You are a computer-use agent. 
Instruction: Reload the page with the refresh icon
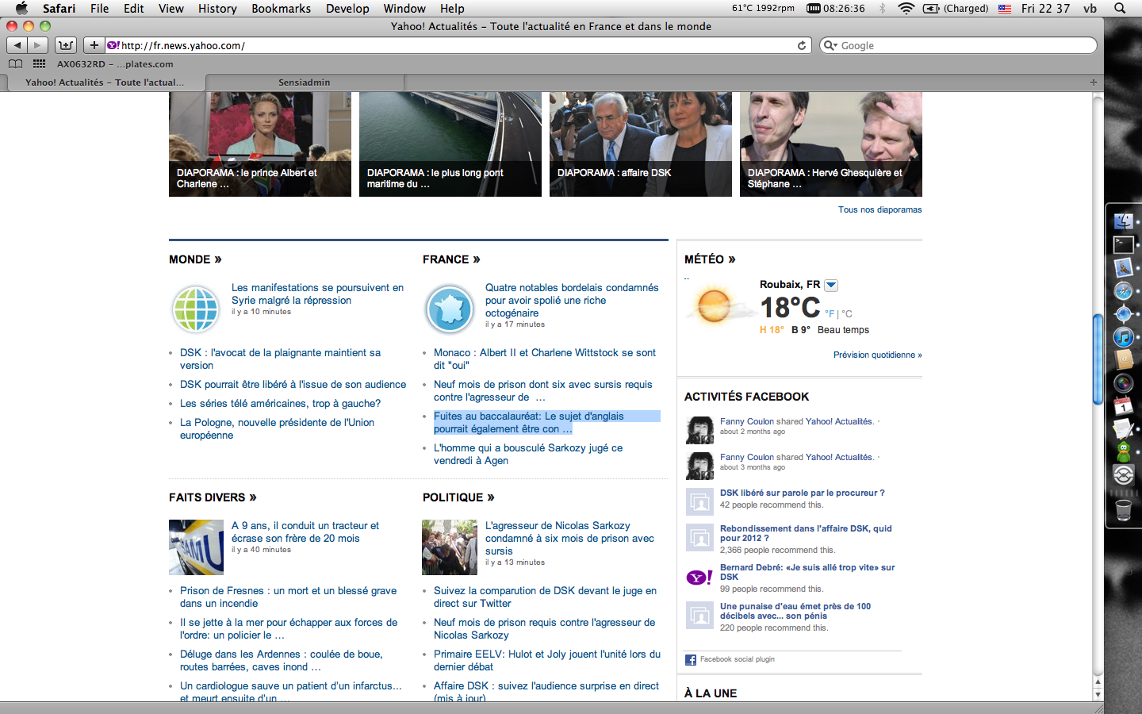coord(802,46)
